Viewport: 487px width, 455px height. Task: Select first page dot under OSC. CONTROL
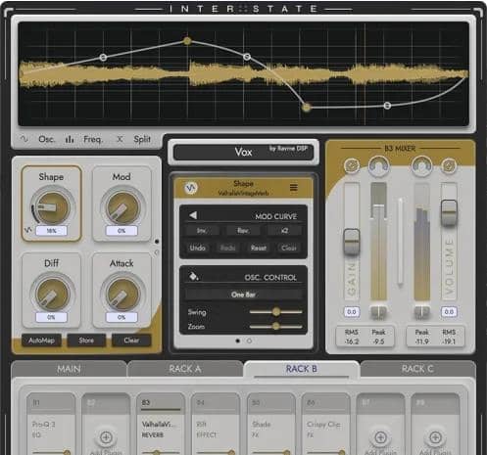click(x=238, y=341)
